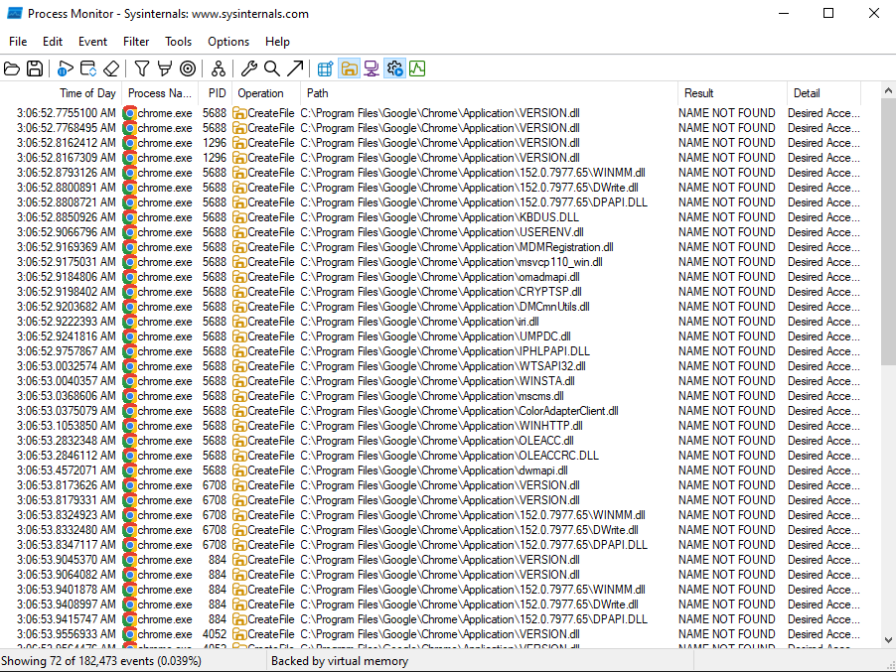Open the Filter funnel icon
The height and width of the screenshot is (672, 896).
click(x=142, y=69)
